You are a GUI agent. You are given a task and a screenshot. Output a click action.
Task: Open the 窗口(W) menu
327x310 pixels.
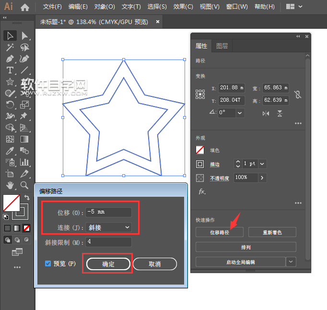coord(237,7)
